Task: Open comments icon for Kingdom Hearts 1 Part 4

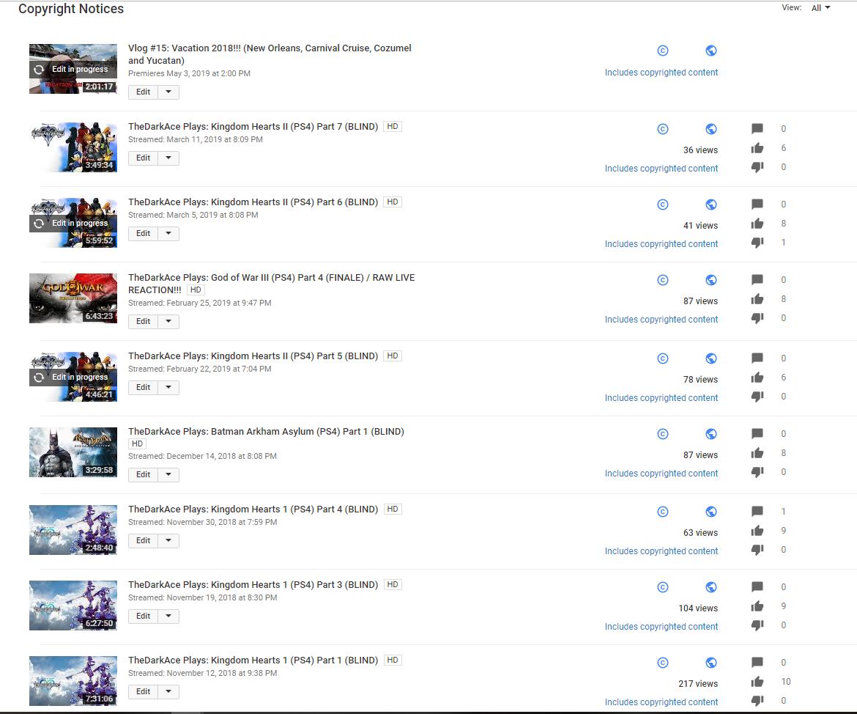Action: 757,511
